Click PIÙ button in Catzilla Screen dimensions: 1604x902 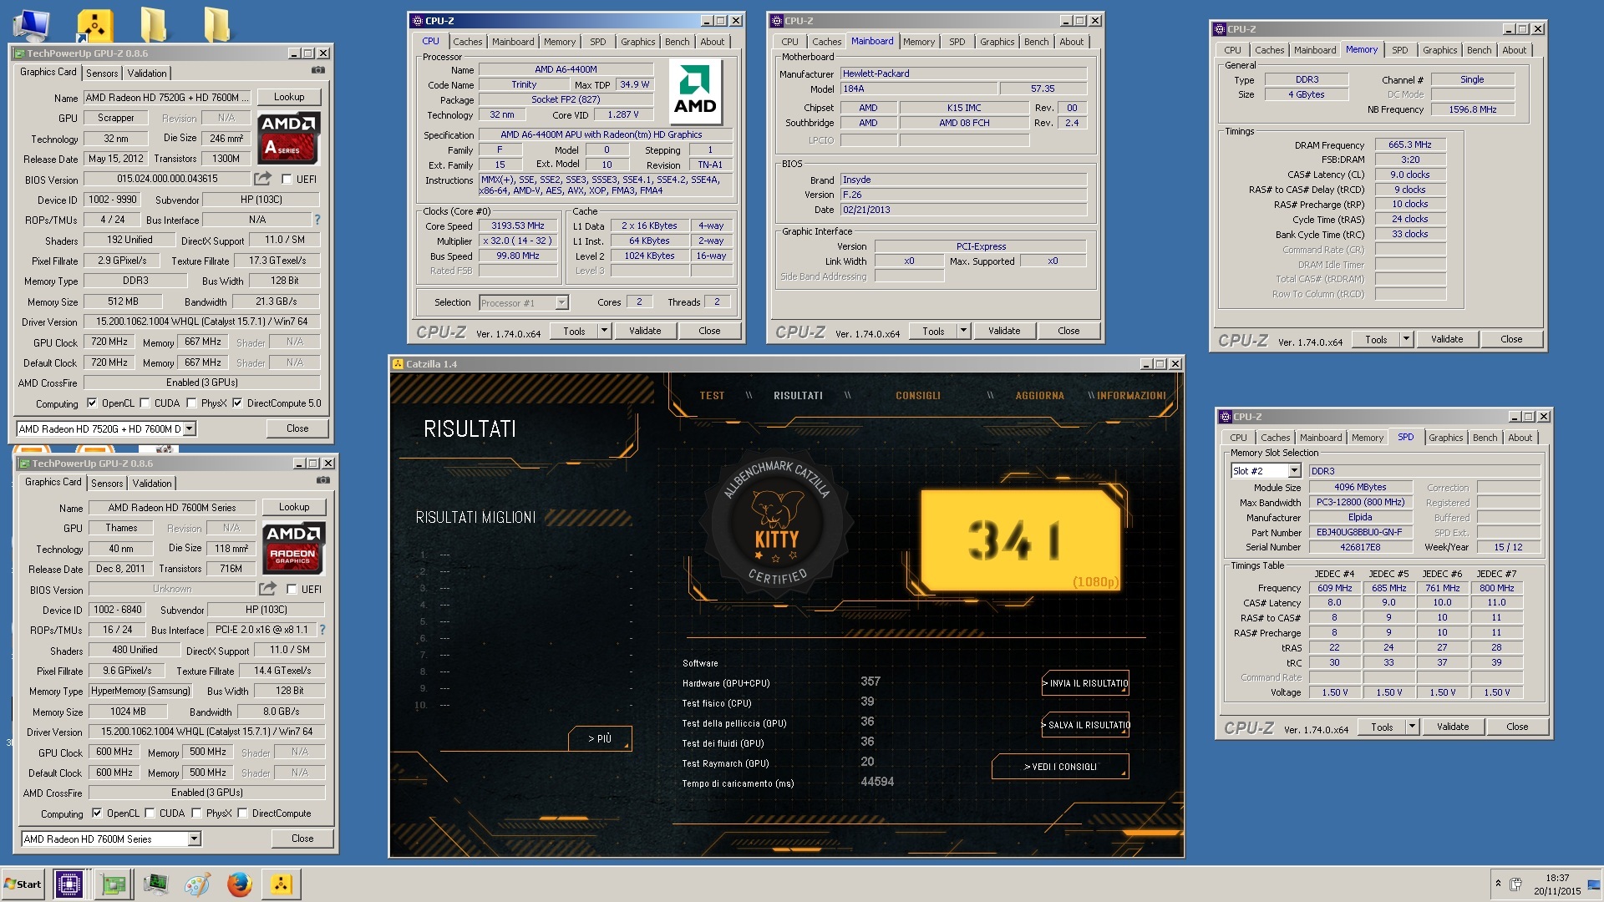point(600,738)
